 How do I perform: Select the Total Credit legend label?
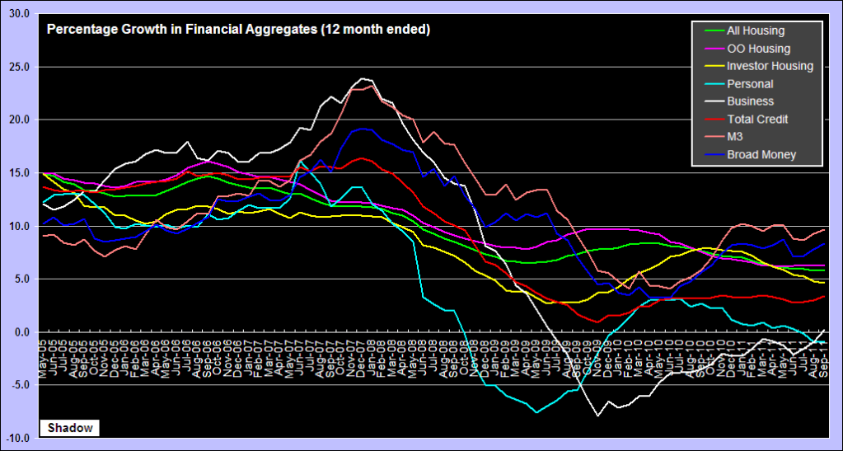click(757, 119)
